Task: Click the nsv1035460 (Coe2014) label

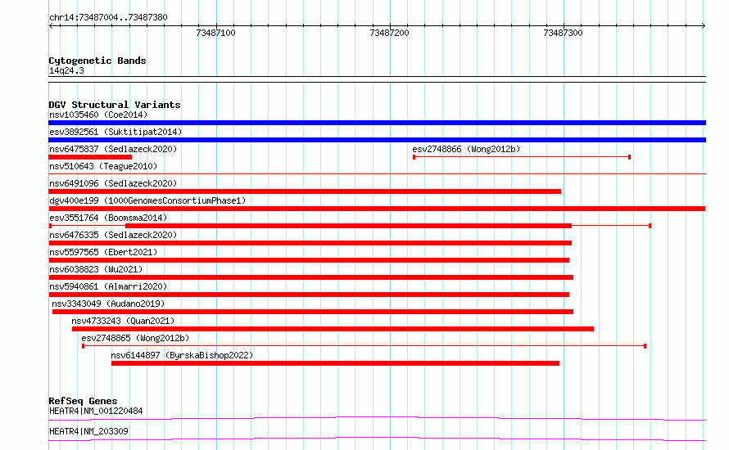Action: (98, 115)
